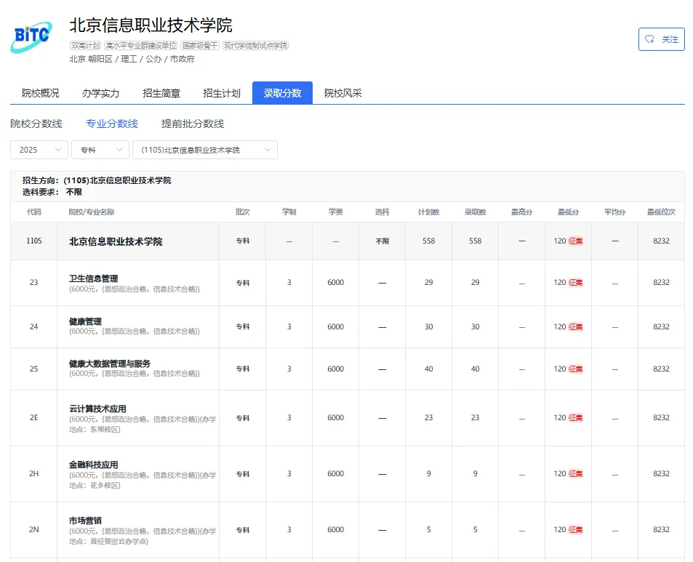
Task: Select the 市场营销 major name
Action: 85,521
